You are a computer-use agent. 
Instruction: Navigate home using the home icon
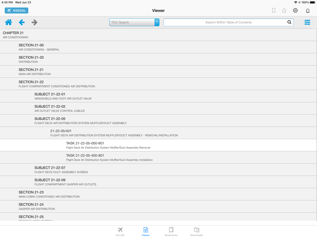point(8,22)
